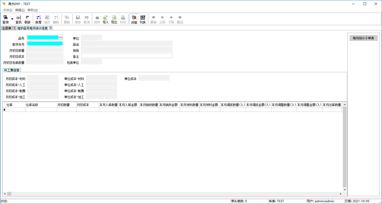
Task: Open the 品号 lookup ellipsis button
Action: pos(60,37)
